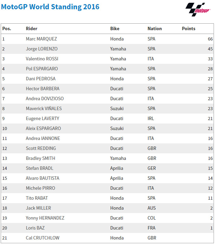This screenshot has width=216, height=246.
Task: Open Pol ESPARGARO rider entry
Action: (x=42, y=69)
